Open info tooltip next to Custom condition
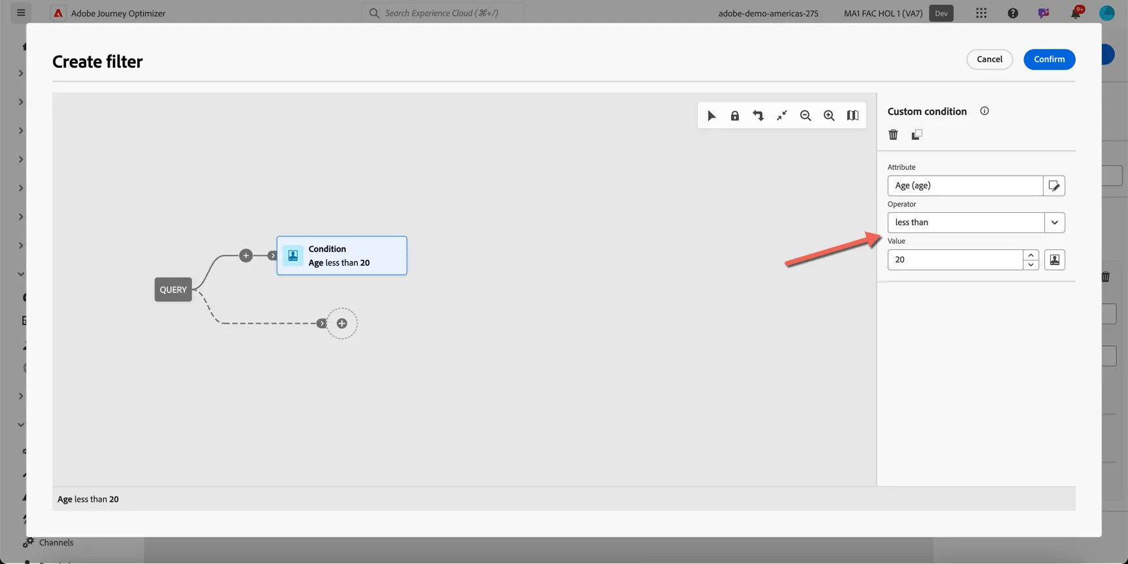Screen dimensions: 1128x564 (x=984, y=111)
